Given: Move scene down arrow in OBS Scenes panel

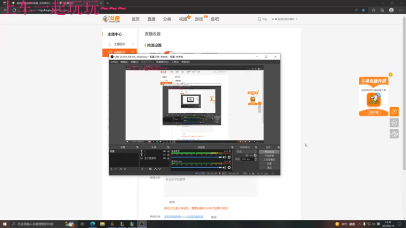Looking at the screenshot, I should click(x=125, y=169).
